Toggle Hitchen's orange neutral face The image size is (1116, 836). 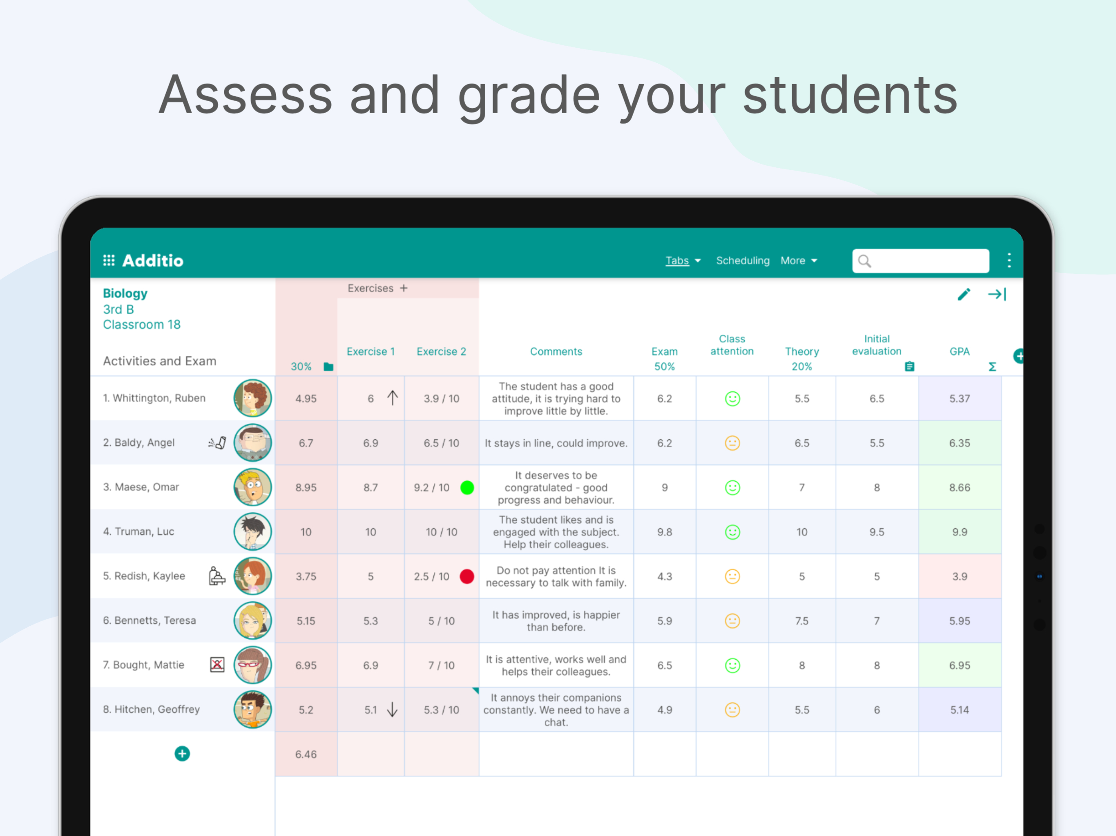click(x=732, y=709)
